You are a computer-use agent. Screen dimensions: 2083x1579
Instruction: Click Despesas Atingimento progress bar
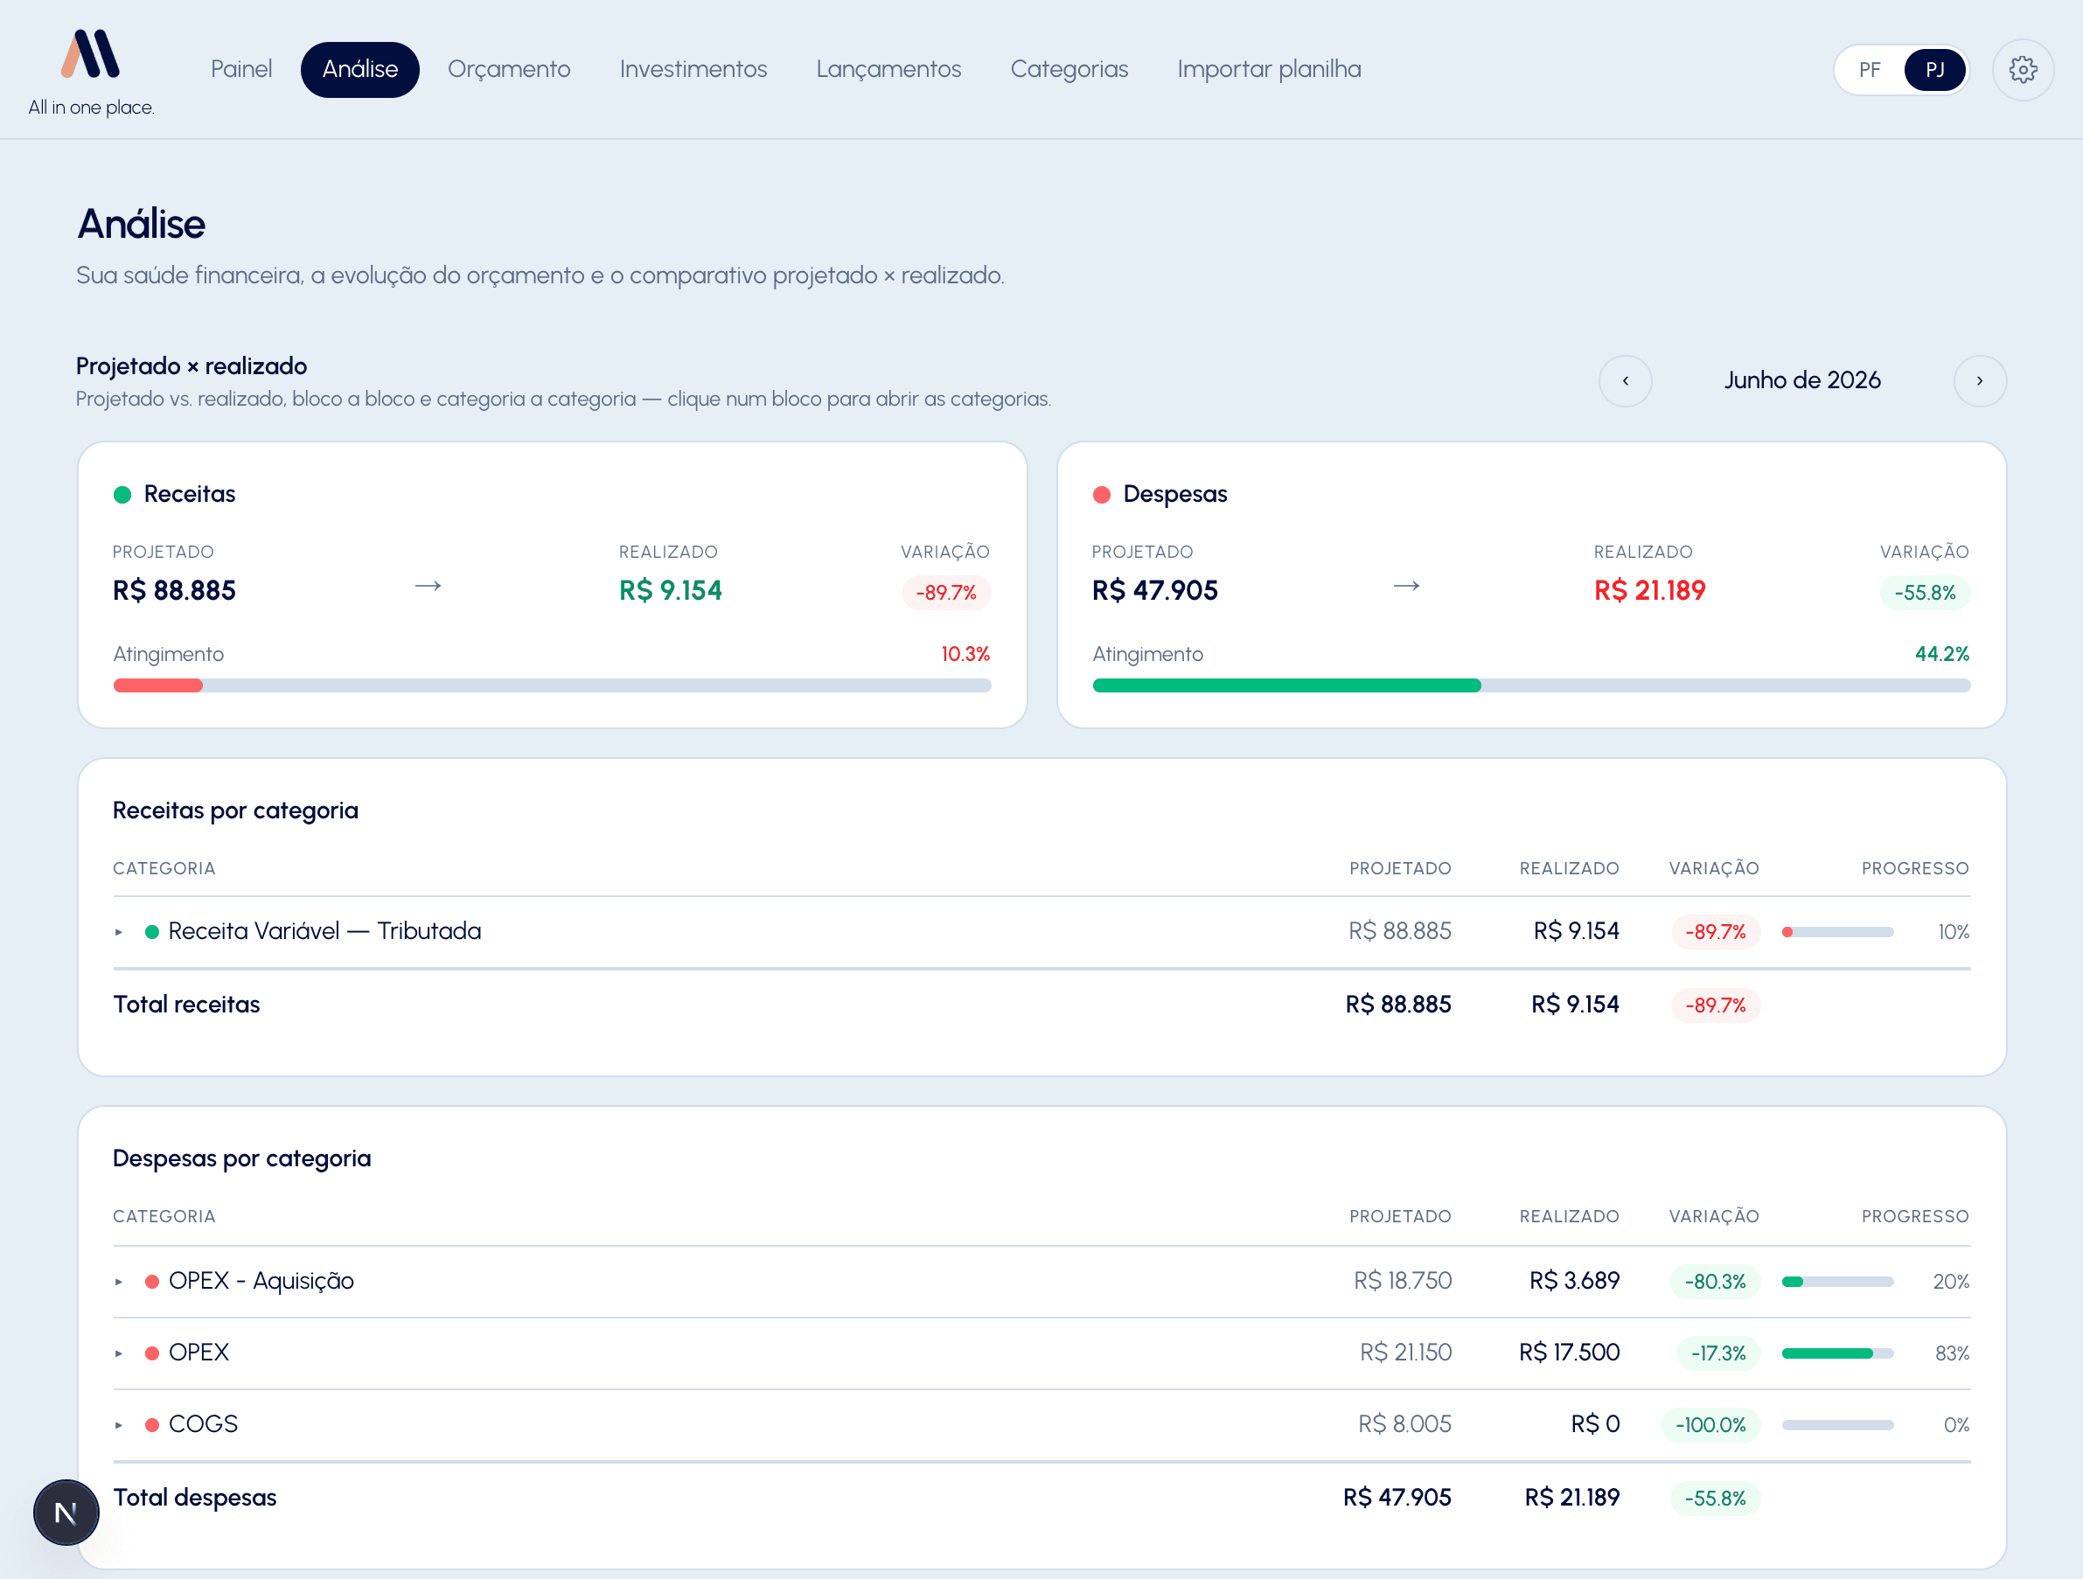point(1531,685)
